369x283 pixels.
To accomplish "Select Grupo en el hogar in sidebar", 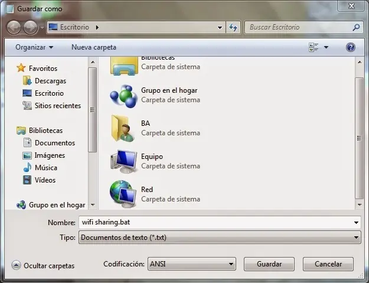I will (57, 205).
